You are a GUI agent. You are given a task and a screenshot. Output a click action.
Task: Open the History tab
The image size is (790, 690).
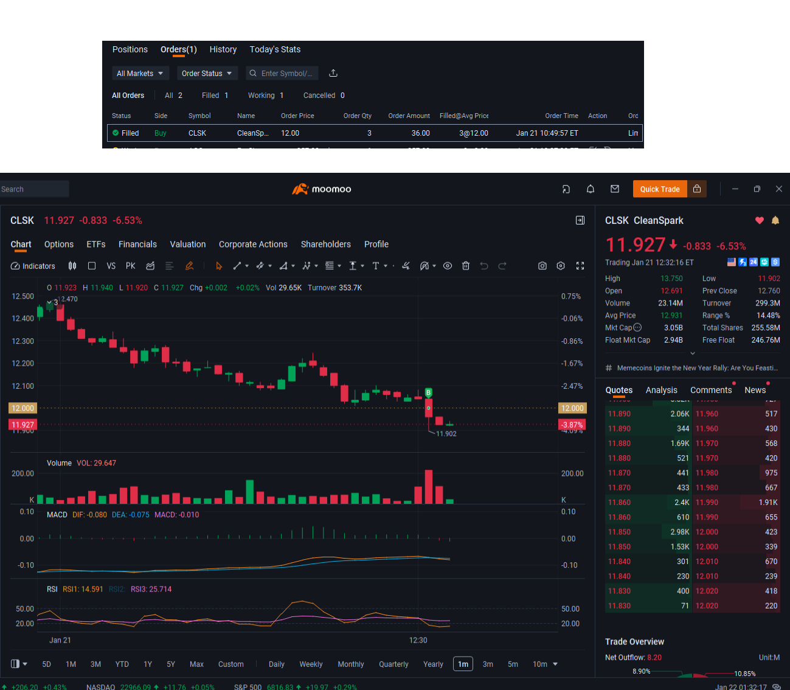pyautogui.click(x=223, y=49)
